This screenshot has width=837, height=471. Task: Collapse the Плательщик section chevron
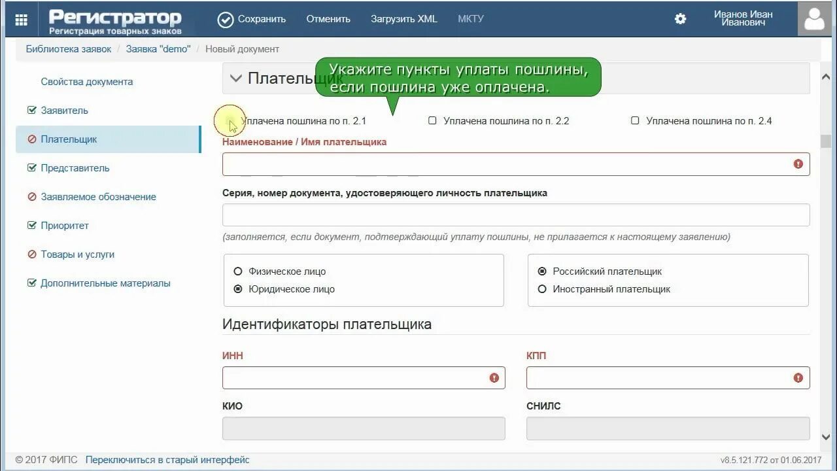[x=235, y=78]
